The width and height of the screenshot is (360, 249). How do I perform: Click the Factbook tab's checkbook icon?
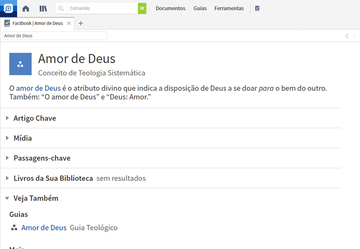click(x=7, y=23)
